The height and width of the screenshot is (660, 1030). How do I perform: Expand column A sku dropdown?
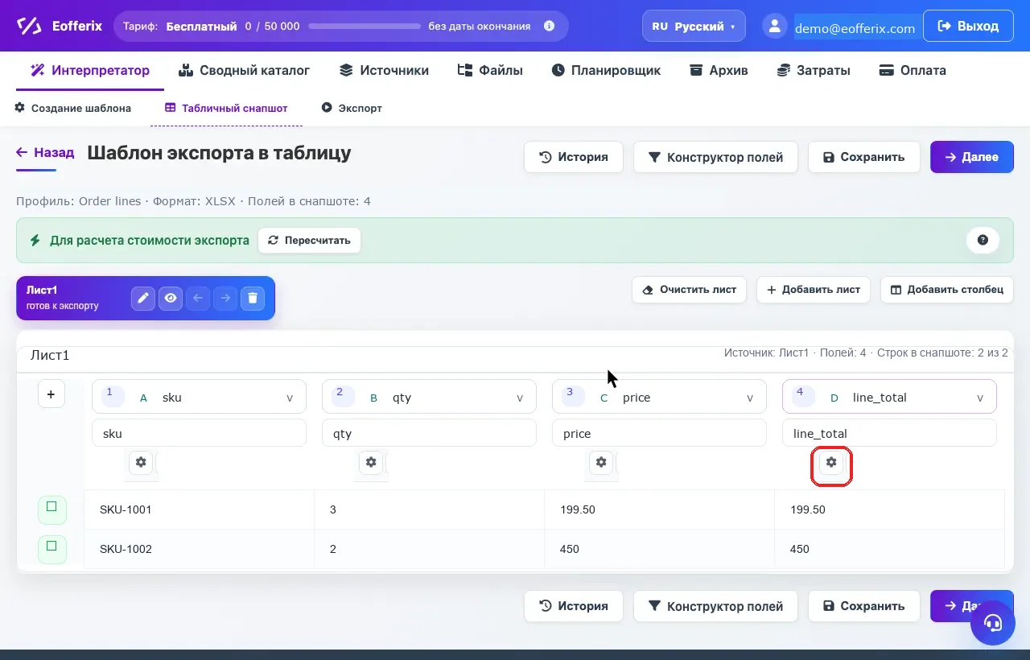[x=199, y=397]
